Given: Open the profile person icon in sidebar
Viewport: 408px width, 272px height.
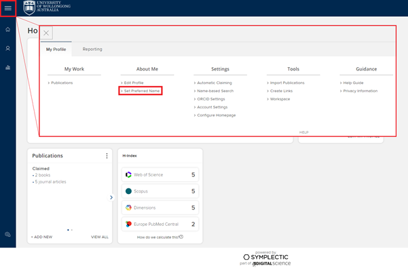Looking at the screenshot, I should [x=7, y=48].
